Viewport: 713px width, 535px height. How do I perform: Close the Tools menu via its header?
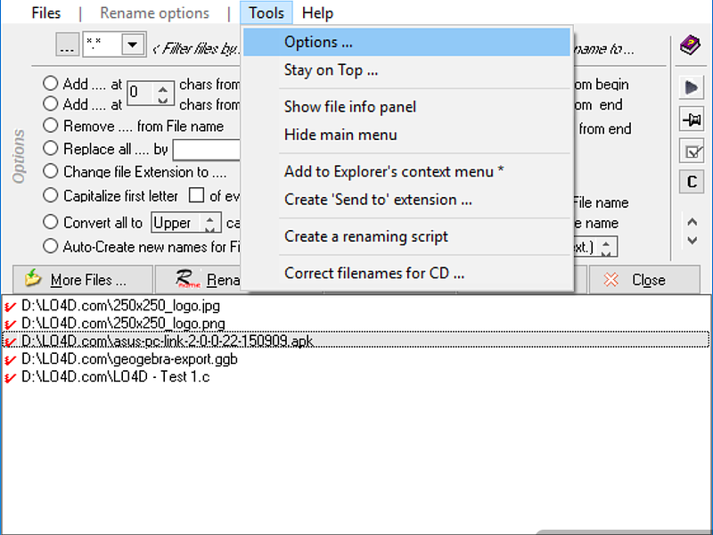tap(266, 12)
